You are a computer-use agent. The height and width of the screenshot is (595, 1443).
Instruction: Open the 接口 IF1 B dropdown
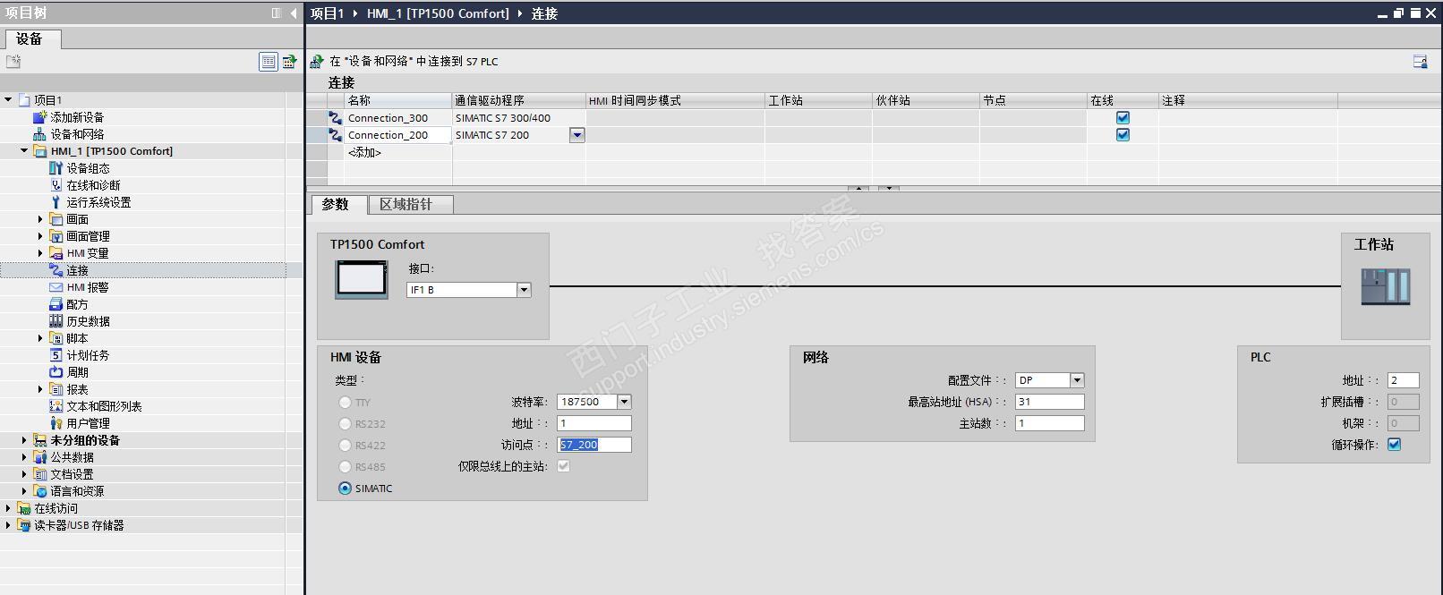coord(525,290)
